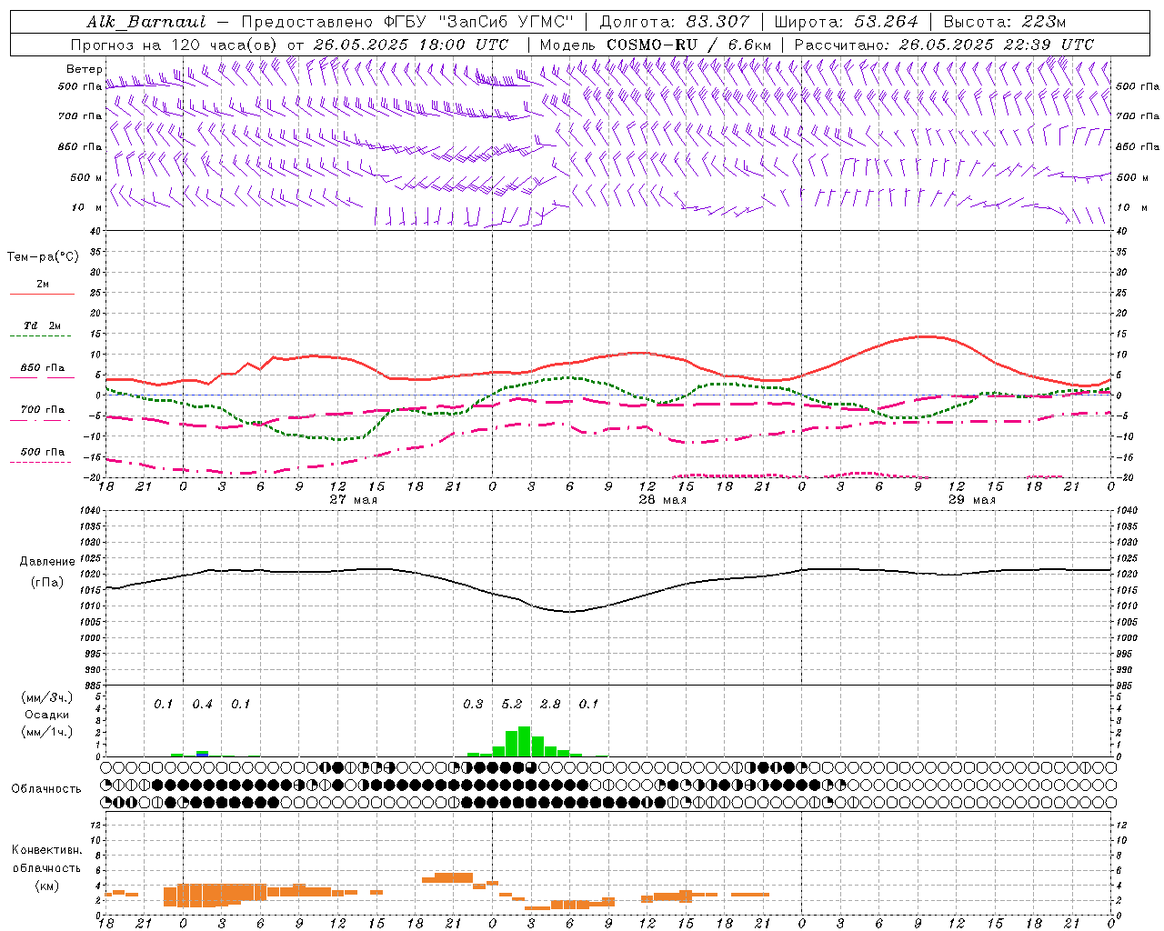
Task: Click the 'Конвективн.' convective cloud label
Action: click(x=46, y=850)
